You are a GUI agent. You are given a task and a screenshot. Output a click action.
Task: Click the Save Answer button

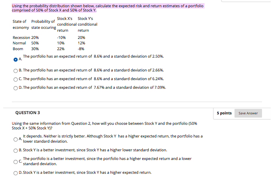[248, 113]
